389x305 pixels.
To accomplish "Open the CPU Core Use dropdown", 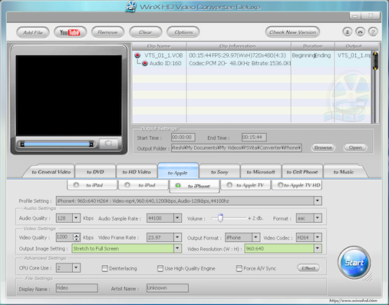I will tap(76, 268).
